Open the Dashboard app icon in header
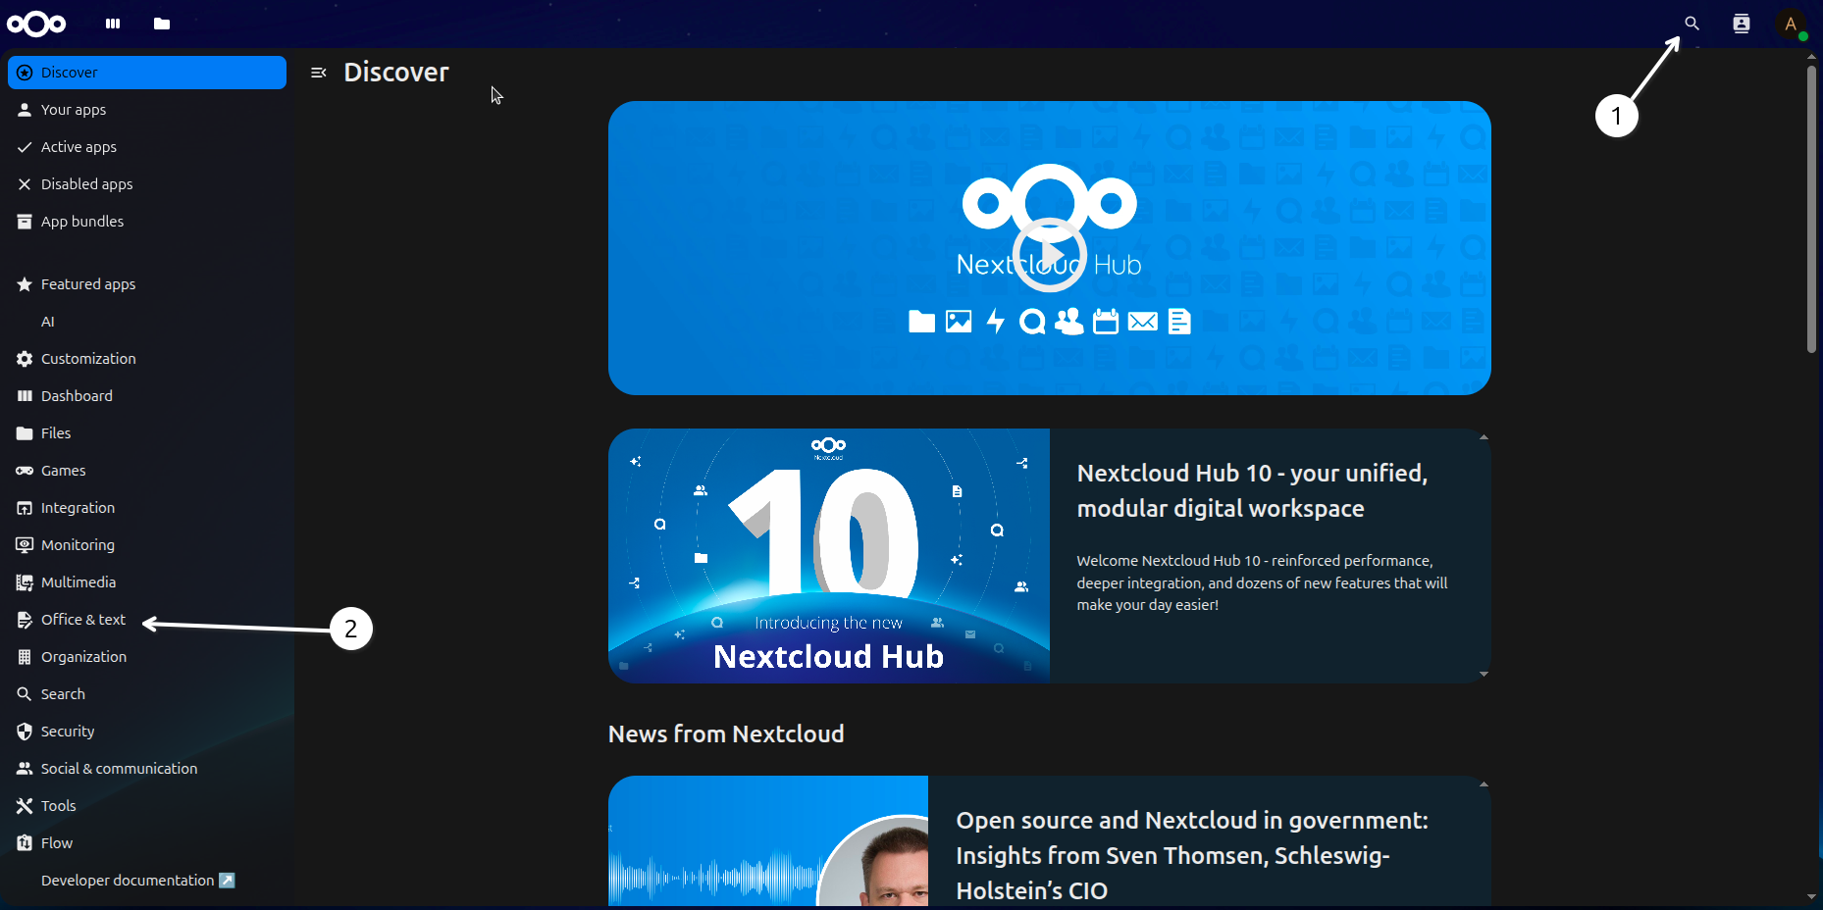This screenshot has height=910, width=1823. [113, 24]
